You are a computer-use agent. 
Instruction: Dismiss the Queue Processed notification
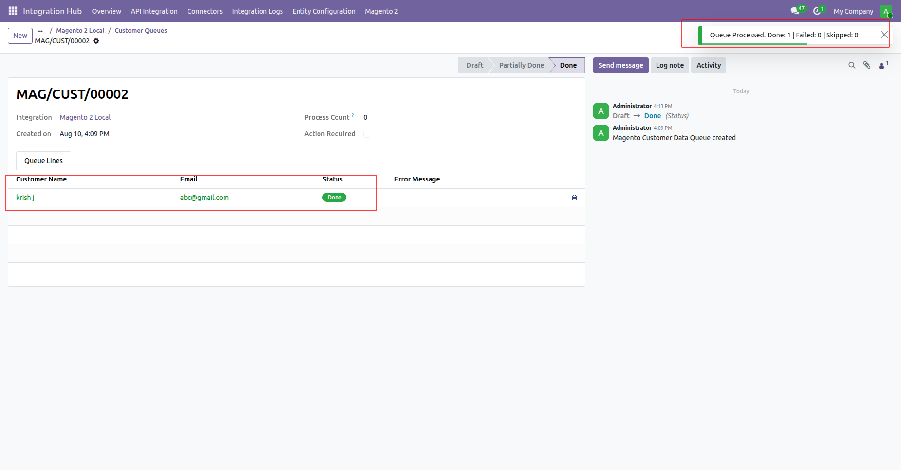tap(884, 35)
